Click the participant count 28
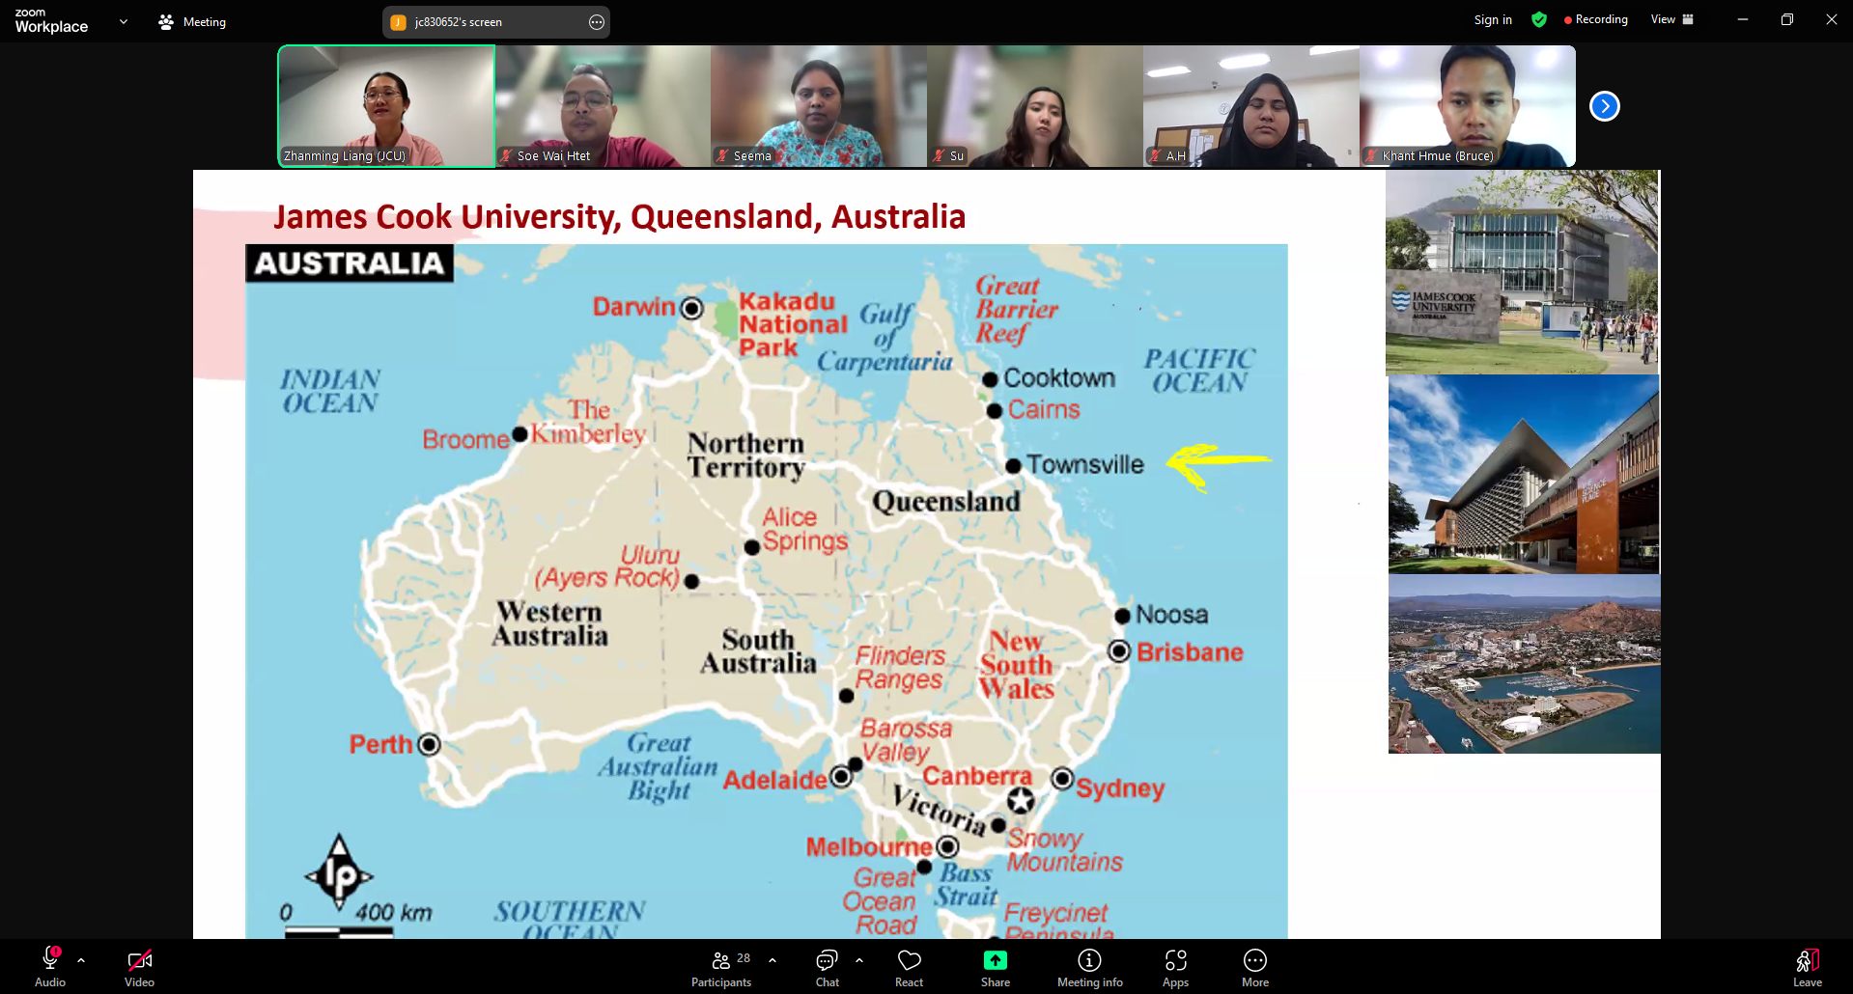 744,958
